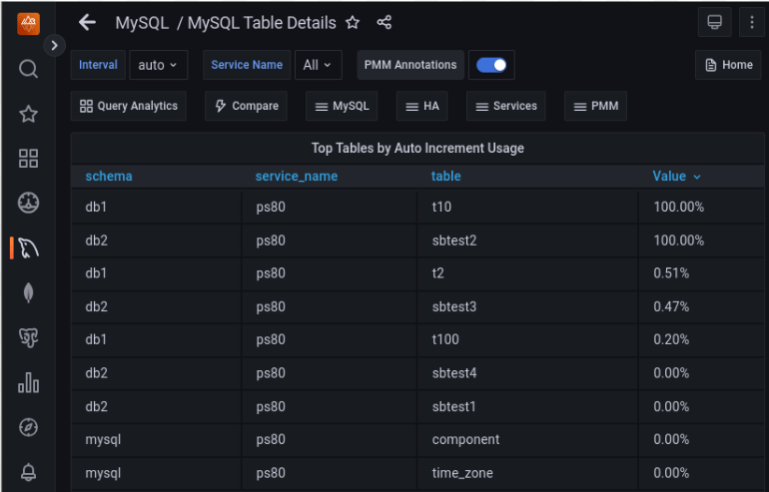This screenshot has height=492, width=769.
Task: Open PostgreSQL elephant icon in sidebar
Action: pos(28,337)
